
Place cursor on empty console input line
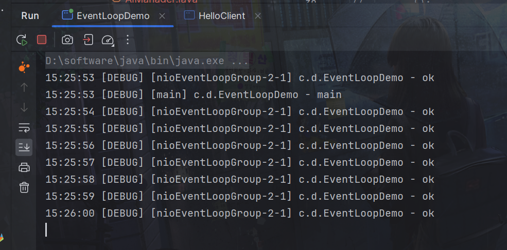point(154,230)
